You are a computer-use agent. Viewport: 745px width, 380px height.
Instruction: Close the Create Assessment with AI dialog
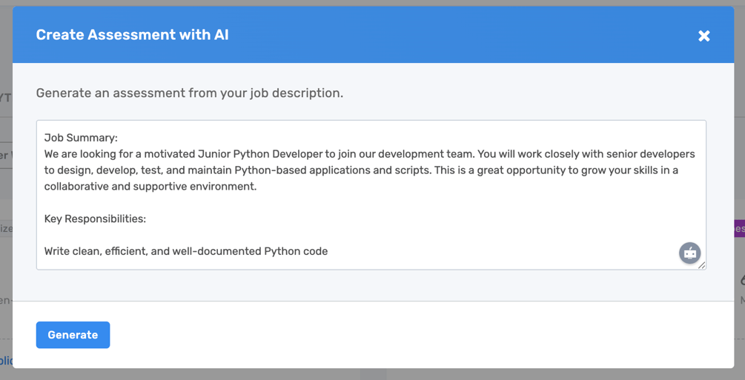click(703, 36)
